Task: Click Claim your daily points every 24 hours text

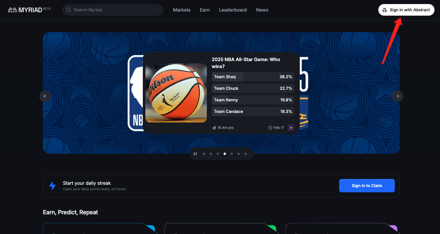Action: click(x=94, y=189)
